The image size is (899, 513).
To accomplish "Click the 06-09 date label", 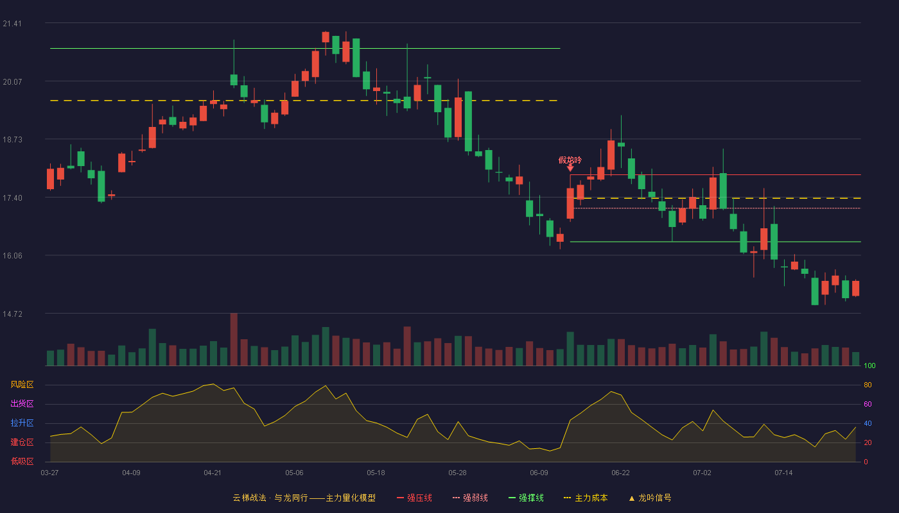I will click(539, 473).
